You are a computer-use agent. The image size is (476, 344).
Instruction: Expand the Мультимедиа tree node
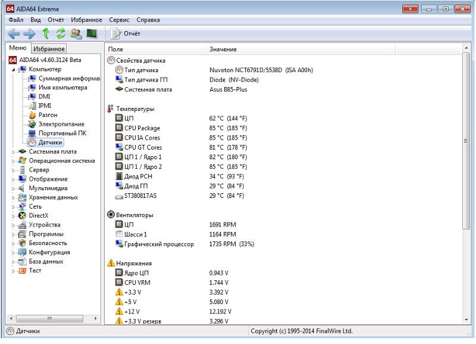pyautogui.click(x=13, y=188)
